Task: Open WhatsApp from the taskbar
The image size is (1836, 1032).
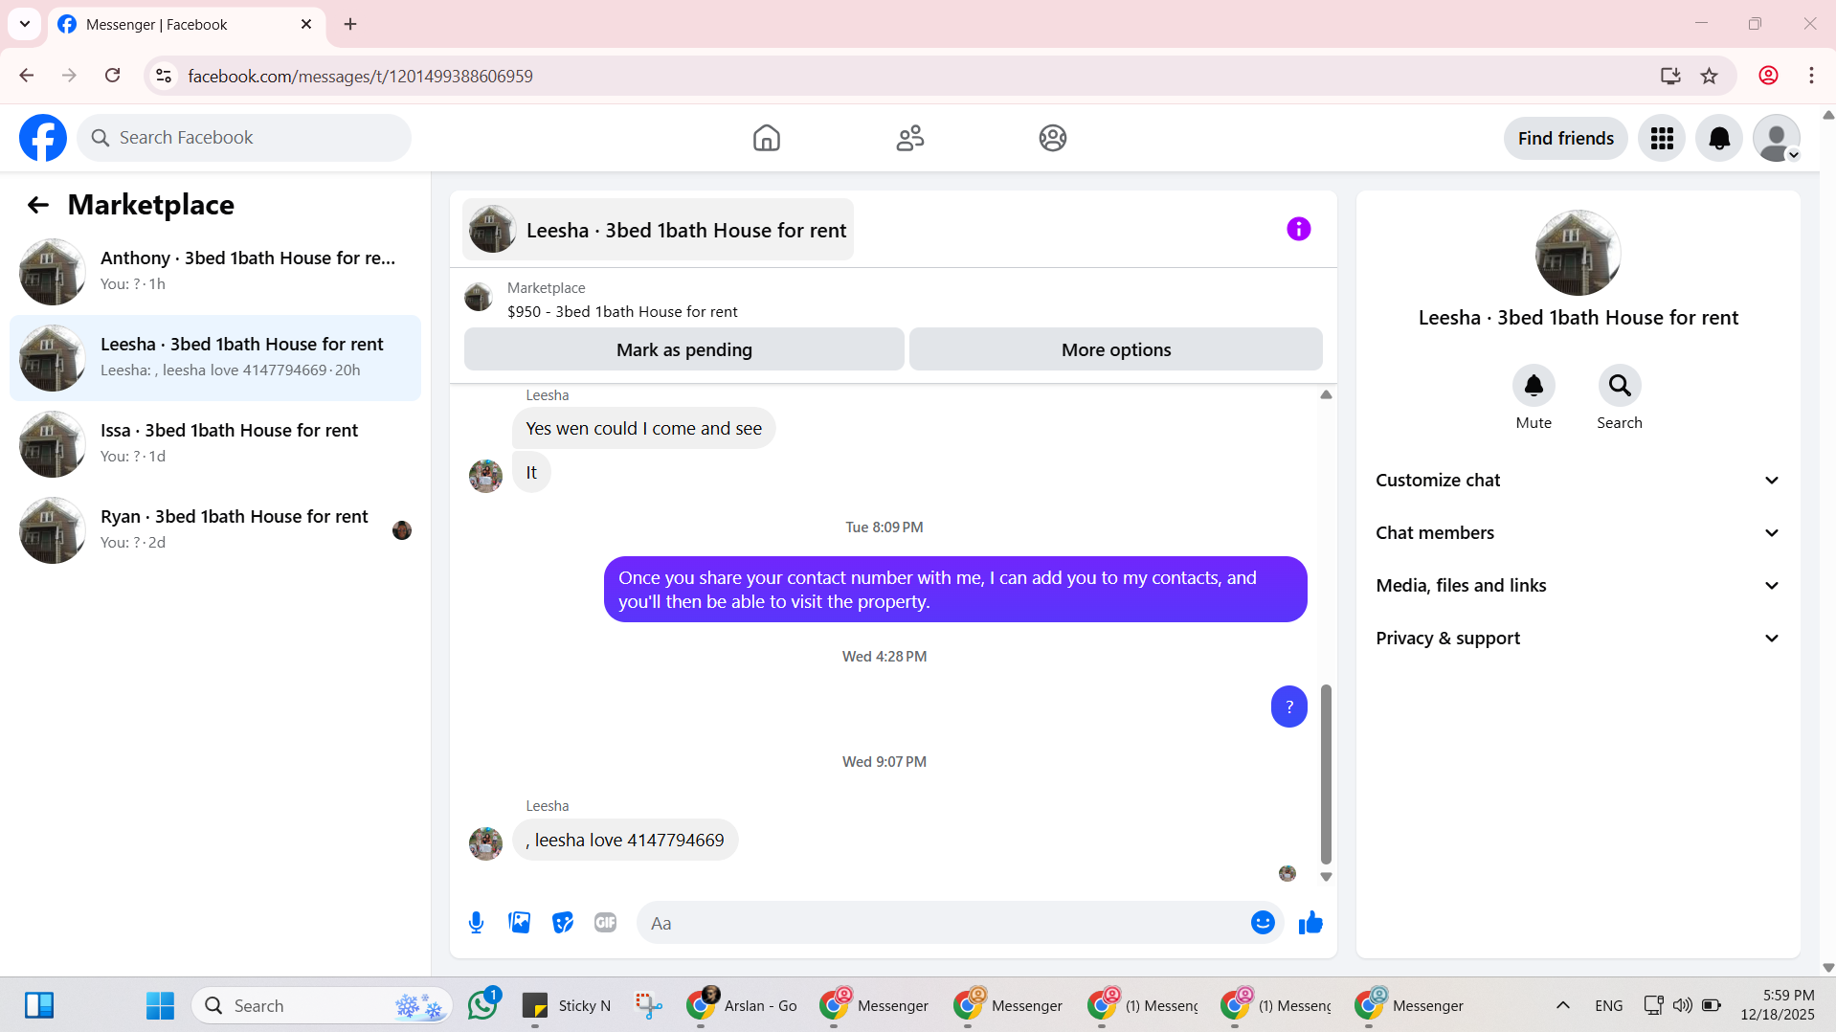Action: click(483, 1005)
